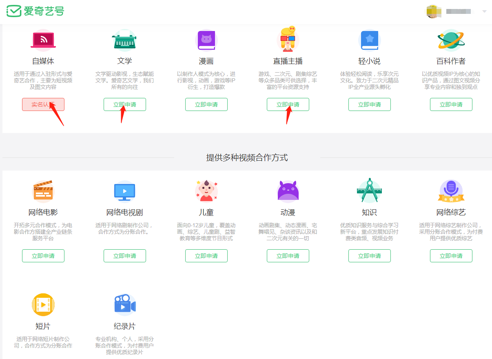Open the 爱奇艺号 logo homepage

coord(34,11)
